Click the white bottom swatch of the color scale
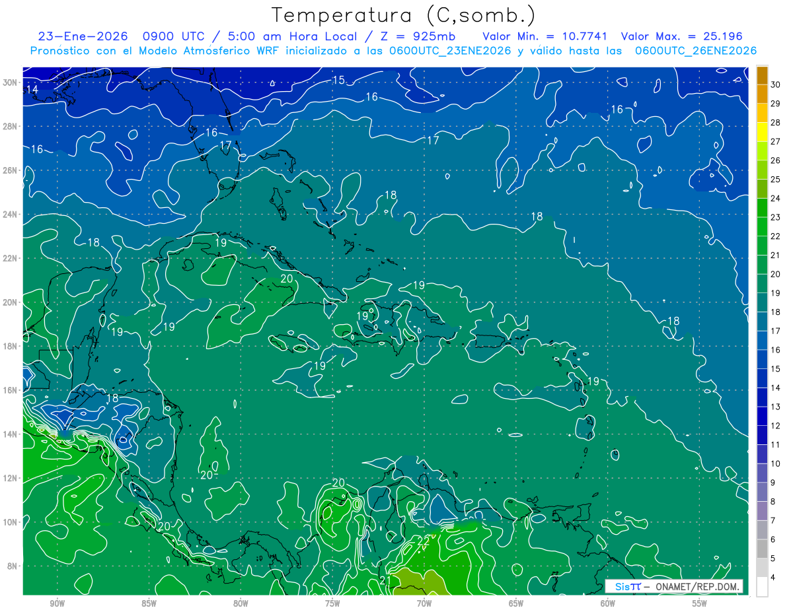The height and width of the screenshot is (612, 793). [762, 586]
